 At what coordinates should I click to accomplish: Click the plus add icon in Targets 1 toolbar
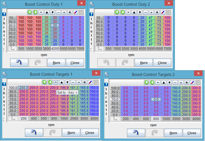coord(79,82)
